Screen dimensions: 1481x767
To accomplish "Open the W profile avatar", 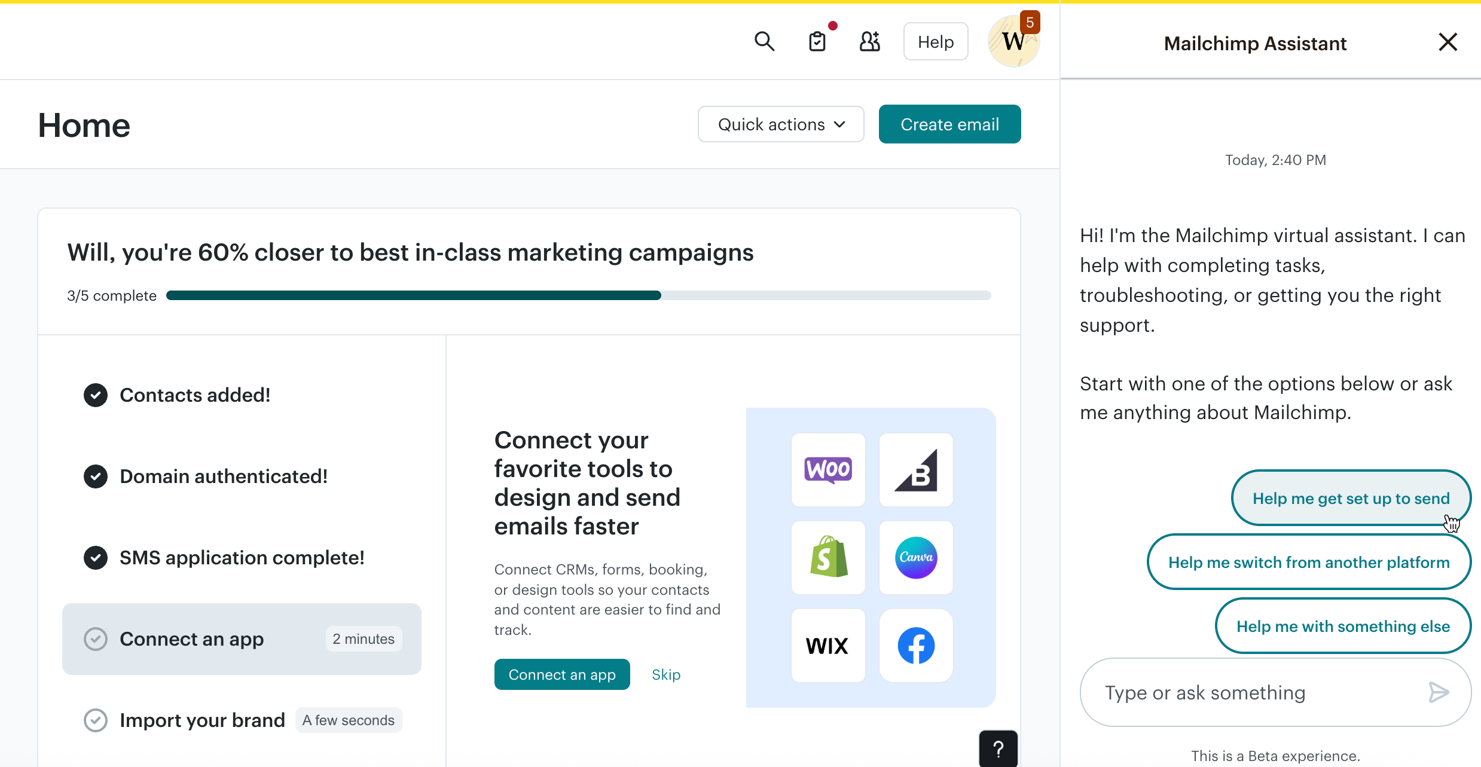I will click(1013, 42).
